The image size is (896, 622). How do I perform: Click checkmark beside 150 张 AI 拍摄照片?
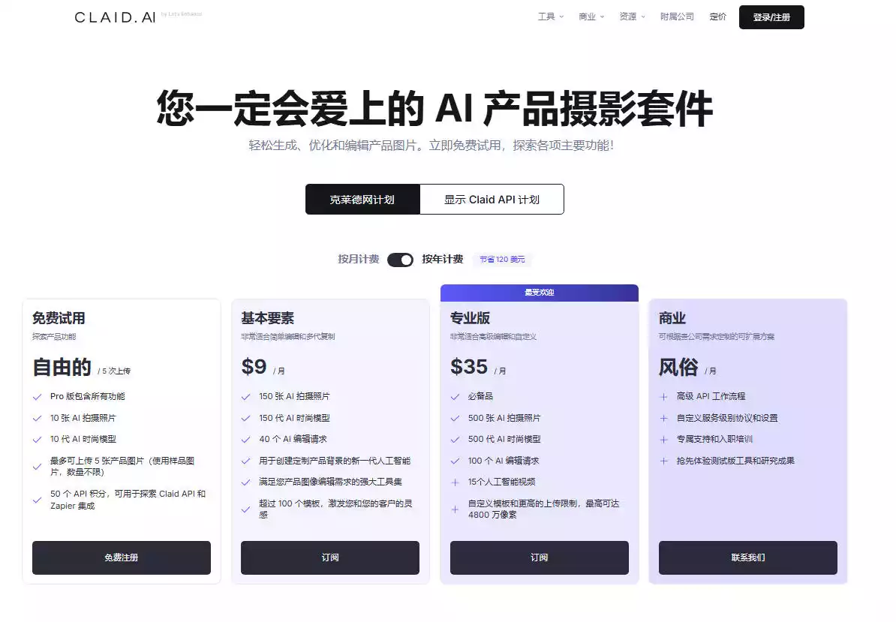coord(245,397)
